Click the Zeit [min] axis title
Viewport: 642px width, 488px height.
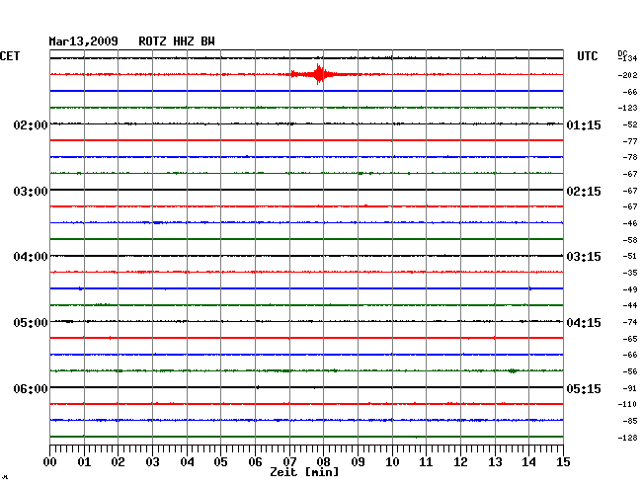(304, 472)
